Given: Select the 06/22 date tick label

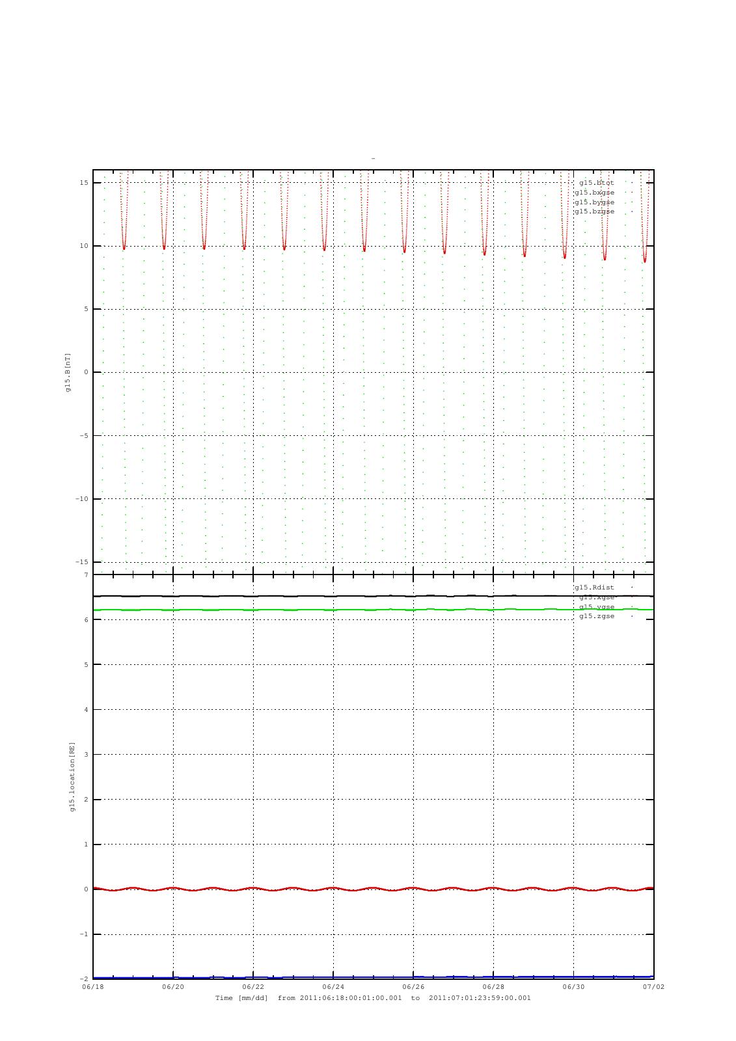Looking at the screenshot, I should [x=253, y=986].
